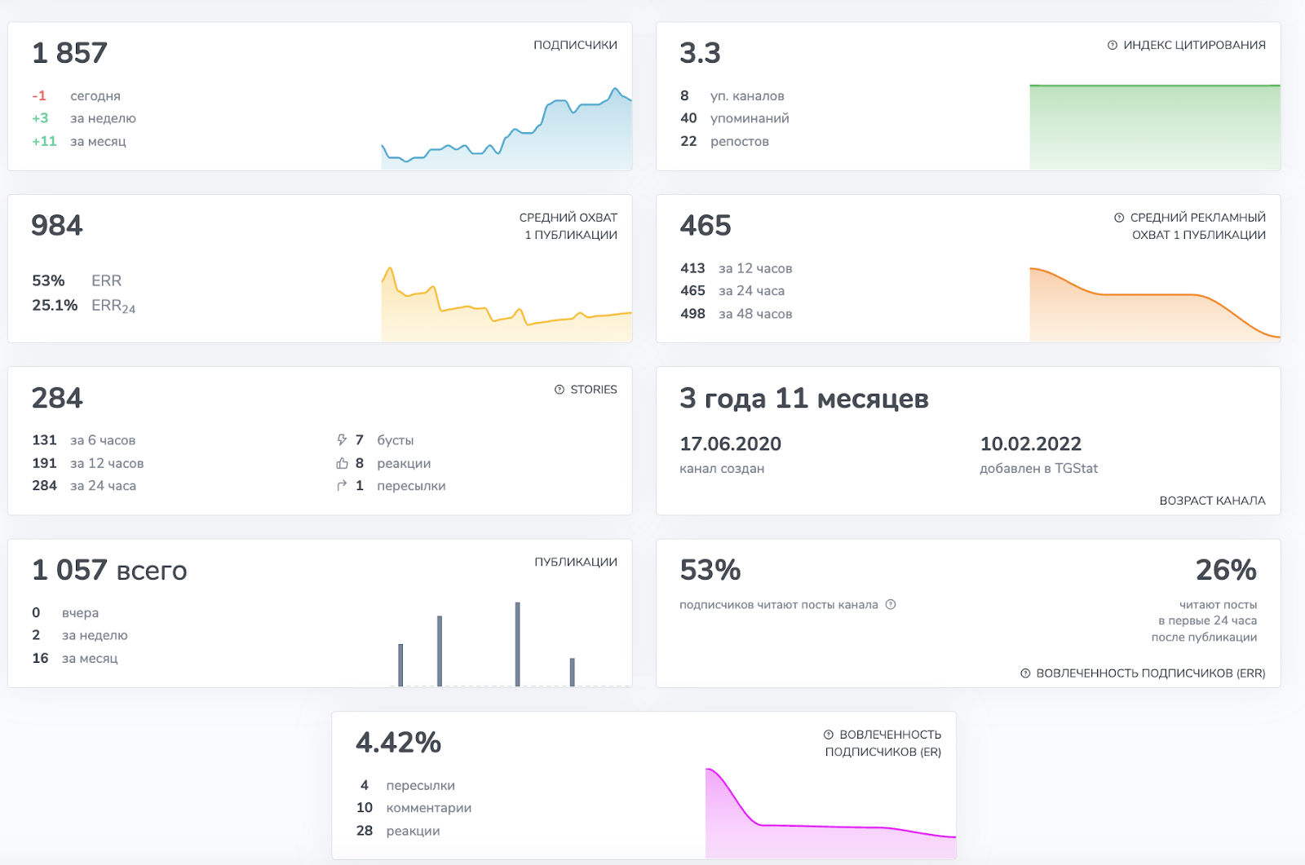Click 'читают посты в первые 24 часа' caption
The image size is (1305, 865).
pos(1204,621)
